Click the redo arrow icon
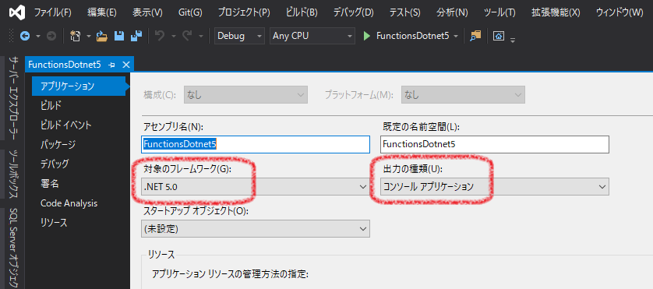Viewport: 653px width, 289px height. coord(186,37)
